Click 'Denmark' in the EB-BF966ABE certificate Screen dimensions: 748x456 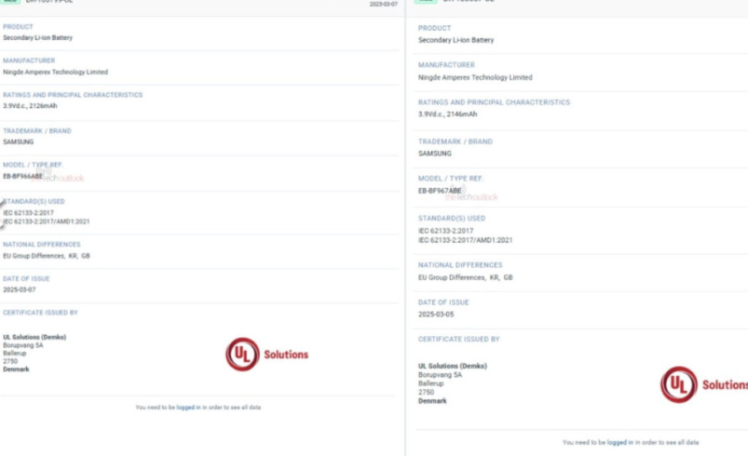click(16, 369)
